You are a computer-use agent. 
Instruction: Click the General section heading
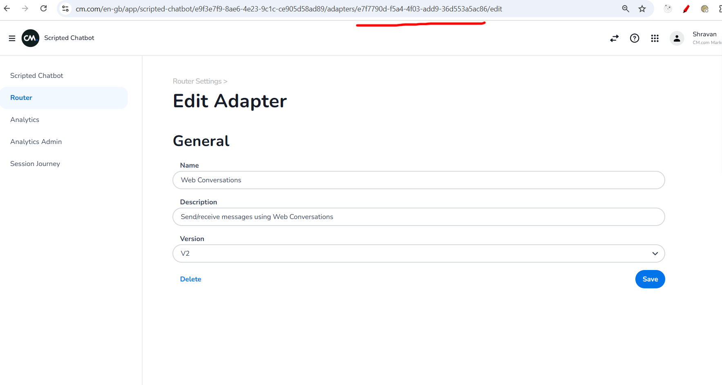click(x=201, y=141)
